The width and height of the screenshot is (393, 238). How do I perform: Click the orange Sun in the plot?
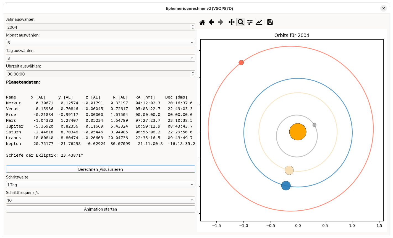click(298, 132)
